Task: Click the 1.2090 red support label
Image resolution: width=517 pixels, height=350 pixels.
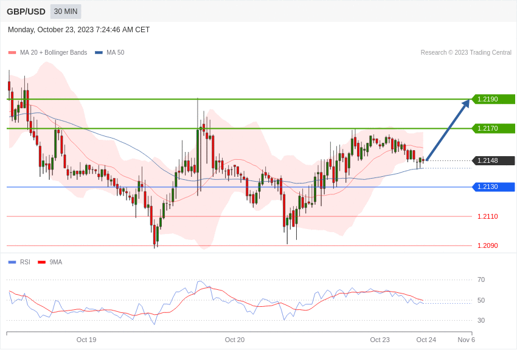Action: click(x=488, y=245)
